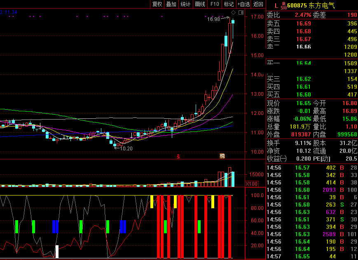
Task: Click the white indicator bar near bottom
Action: coord(57,251)
